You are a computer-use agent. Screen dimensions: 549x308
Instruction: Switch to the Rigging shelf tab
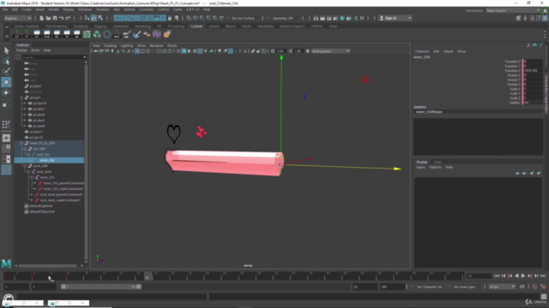click(x=100, y=27)
